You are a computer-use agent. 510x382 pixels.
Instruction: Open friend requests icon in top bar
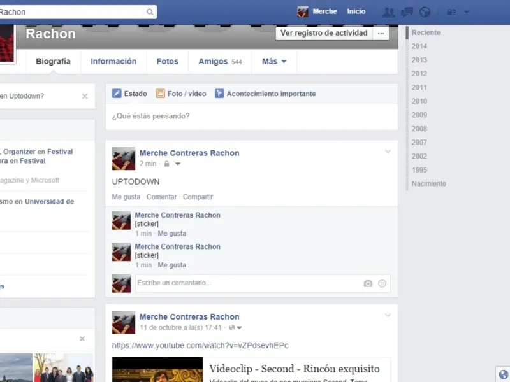(x=388, y=12)
